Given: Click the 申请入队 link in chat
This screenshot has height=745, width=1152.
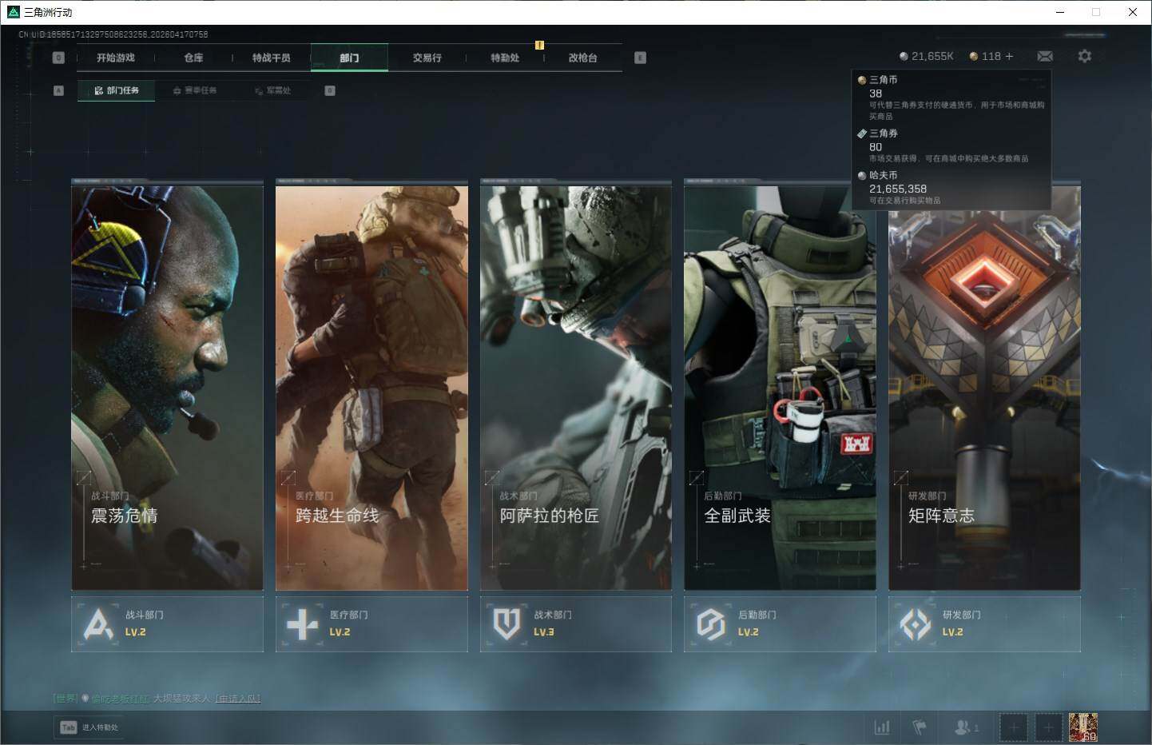Looking at the screenshot, I should pos(238,699).
